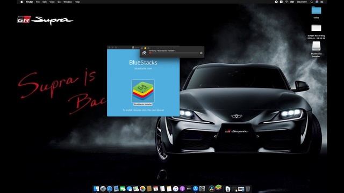The width and height of the screenshot is (344, 193).
Task: Open Photos from the Dock
Action: tap(142, 189)
